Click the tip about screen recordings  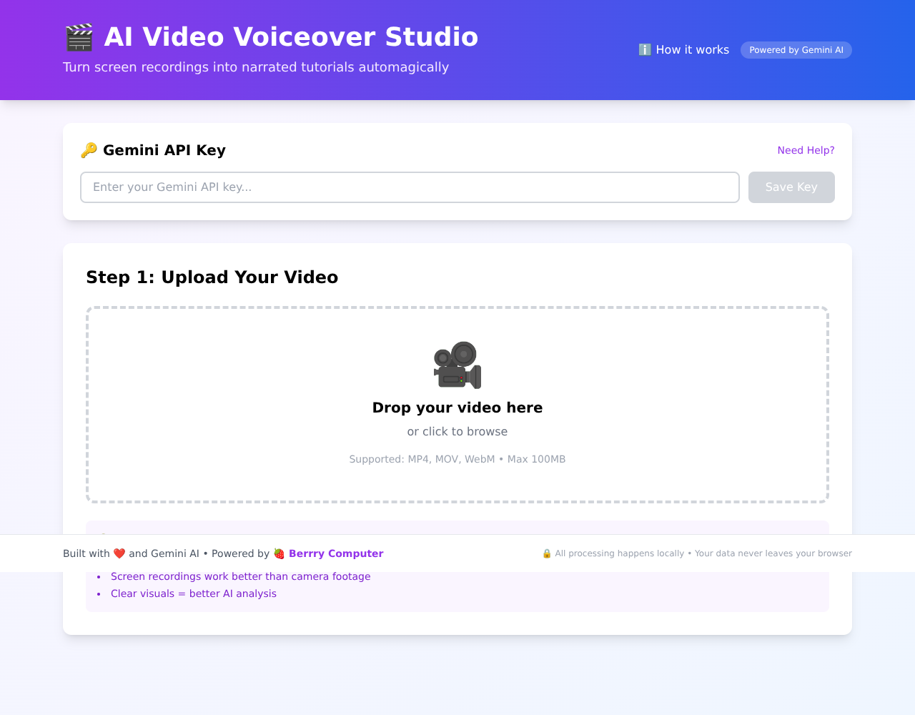(241, 576)
